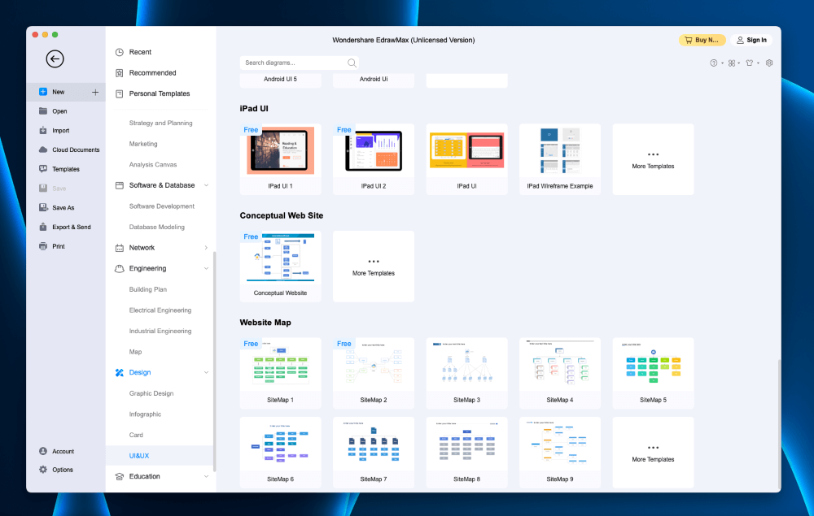Screen dimensions: 814x516
Task: Open dropdown arrow next to shirt icon
Action: [x=758, y=63]
